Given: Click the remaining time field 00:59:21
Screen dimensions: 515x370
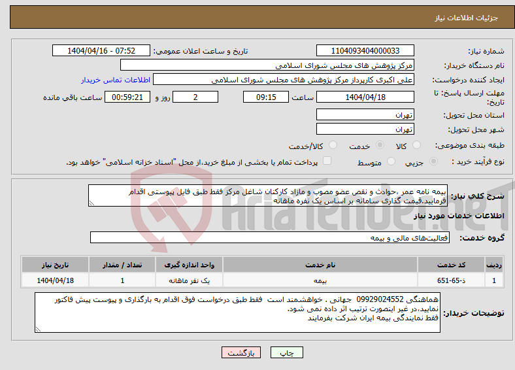Looking at the screenshot, I should point(127,97).
